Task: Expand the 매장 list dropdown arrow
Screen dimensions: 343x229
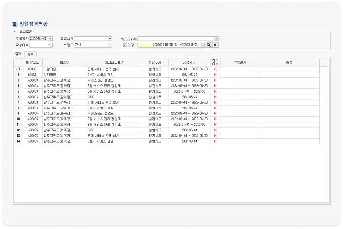Action: (x=203, y=45)
